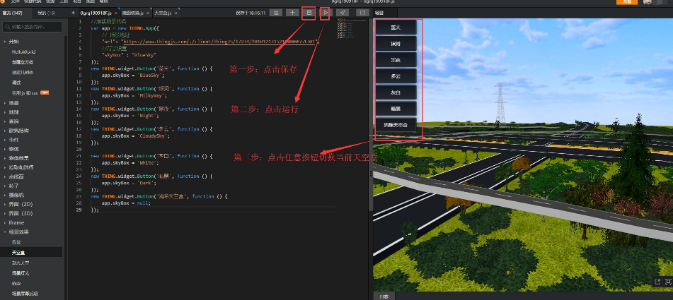The width and height of the screenshot is (673, 300).
Task: Click the 银河 skybox button
Action: [x=396, y=44]
